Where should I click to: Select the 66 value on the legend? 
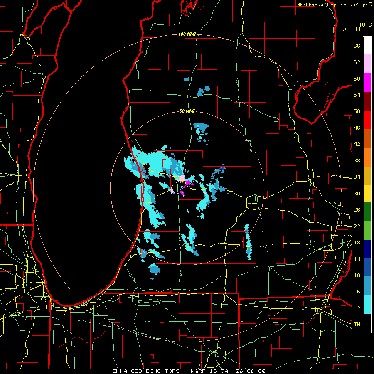357,46
